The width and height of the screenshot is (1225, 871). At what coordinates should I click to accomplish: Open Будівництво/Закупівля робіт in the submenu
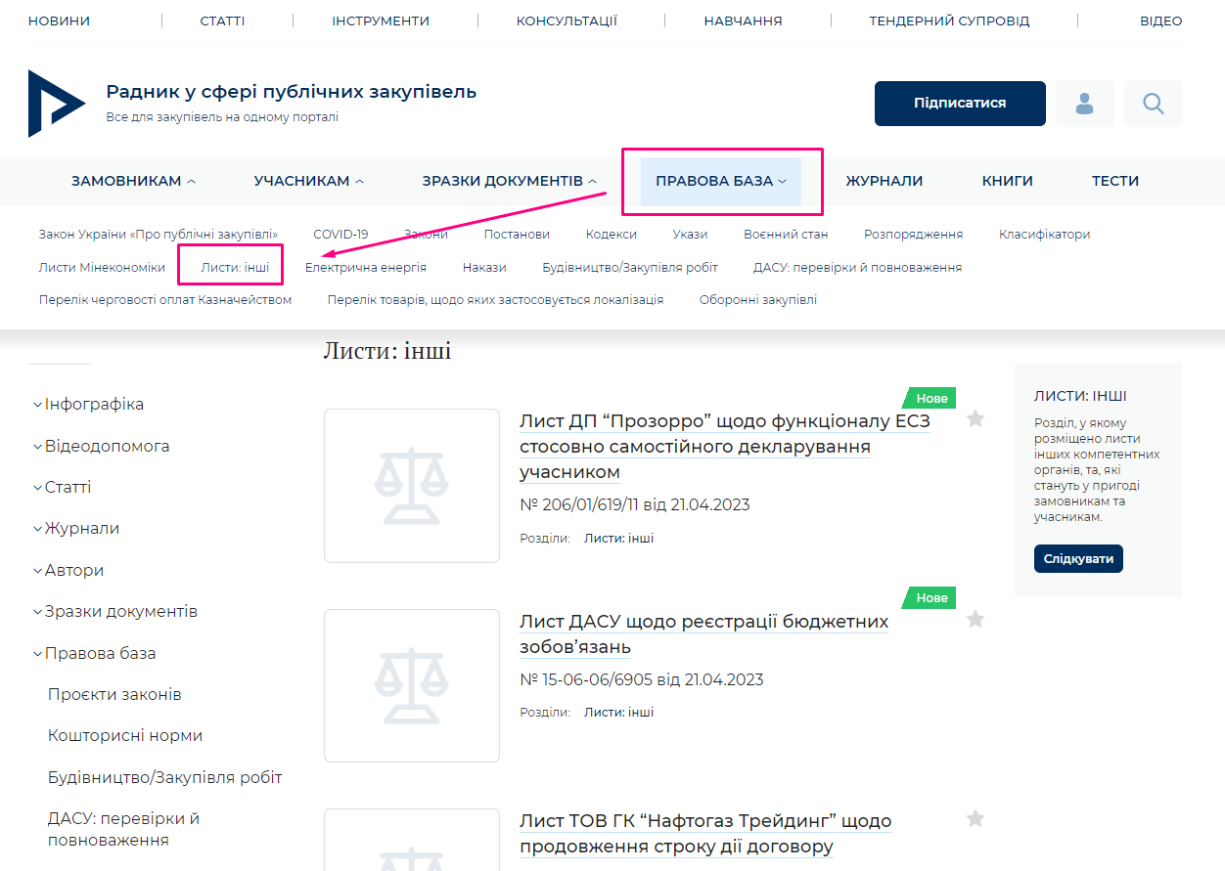(x=630, y=267)
